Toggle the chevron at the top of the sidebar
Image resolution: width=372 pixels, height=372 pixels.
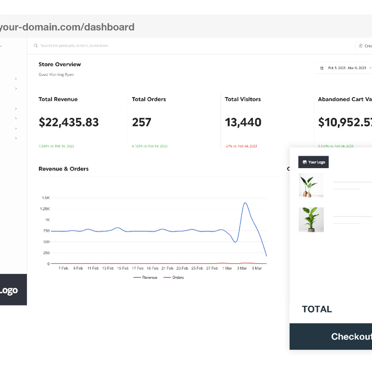(x=1, y=45)
